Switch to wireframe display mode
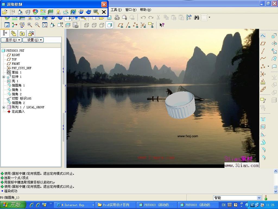 (87, 25)
